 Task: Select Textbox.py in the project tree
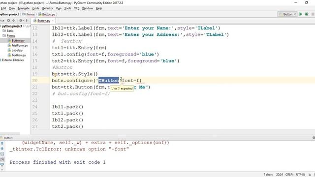pyautogui.click(x=19, y=55)
